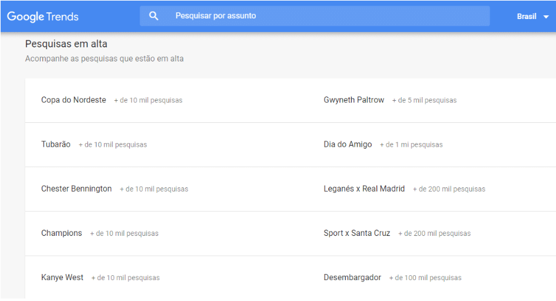The height and width of the screenshot is (301, 556).
Task: Click 'Acompanhe as pesquisas que estão em alta'
Action: coord(105,59)
